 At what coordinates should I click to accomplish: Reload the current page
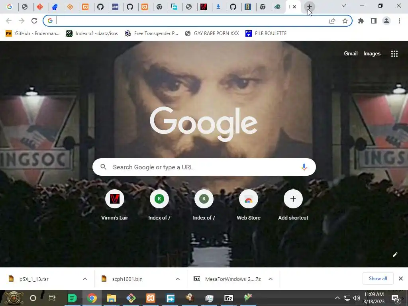click(34, 21)
